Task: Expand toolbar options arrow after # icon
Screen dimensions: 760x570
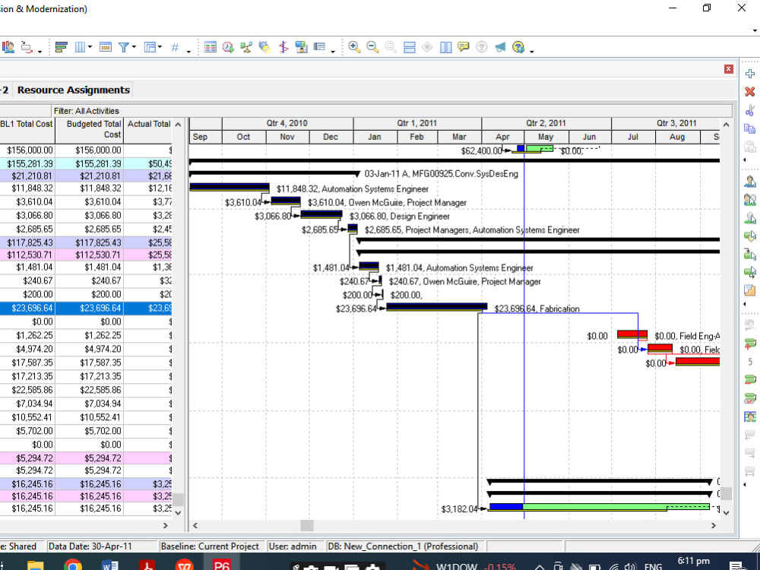Action: (x=188, y=51)
